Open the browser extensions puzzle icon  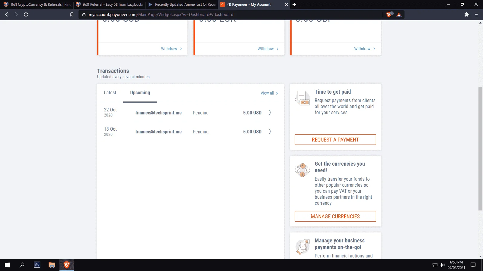coord(467,14)
